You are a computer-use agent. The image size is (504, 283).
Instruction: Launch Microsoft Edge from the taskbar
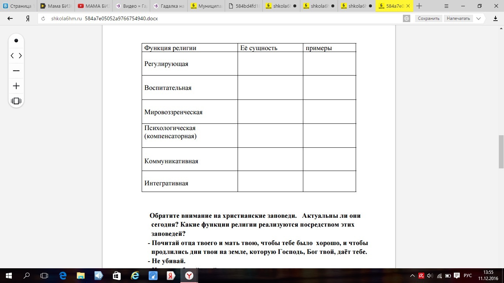[x=63, y=276]
